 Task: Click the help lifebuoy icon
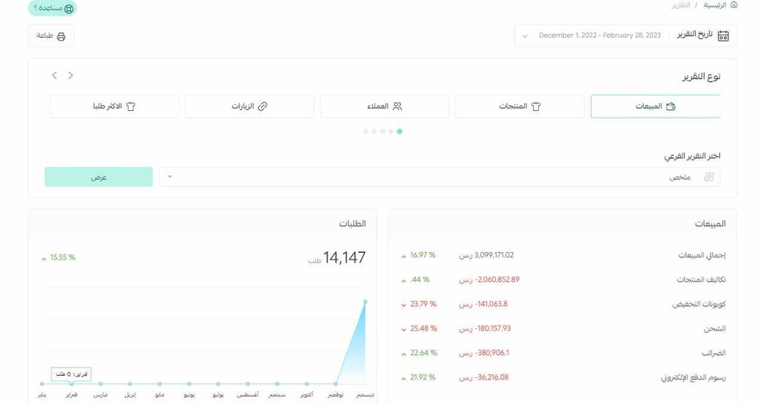pyautogui.click(x=69, y=9)
